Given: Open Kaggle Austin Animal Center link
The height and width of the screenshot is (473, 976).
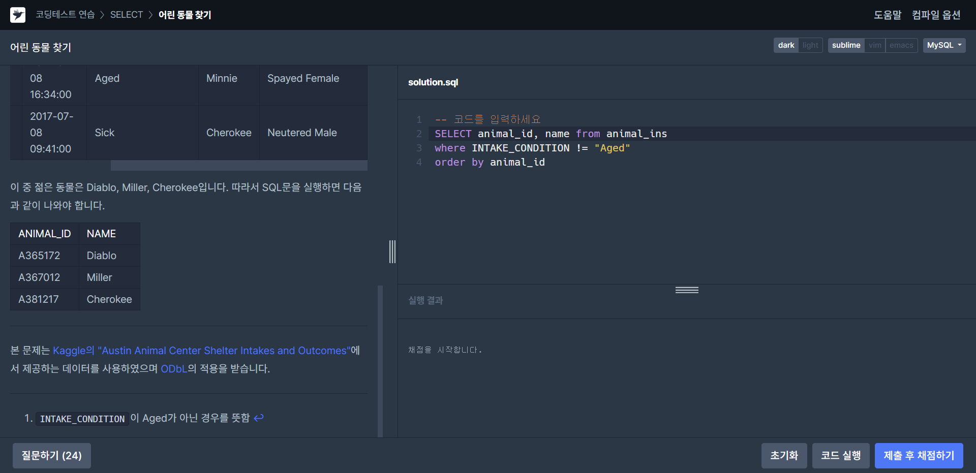Looking at the screenshot, I should pos(202,351).
